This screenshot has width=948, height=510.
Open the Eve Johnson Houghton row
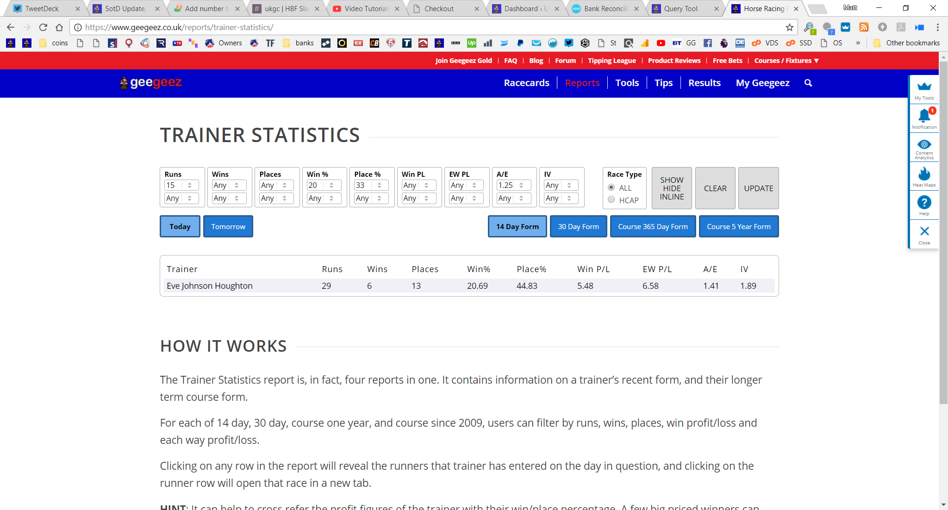coord(469,286)
